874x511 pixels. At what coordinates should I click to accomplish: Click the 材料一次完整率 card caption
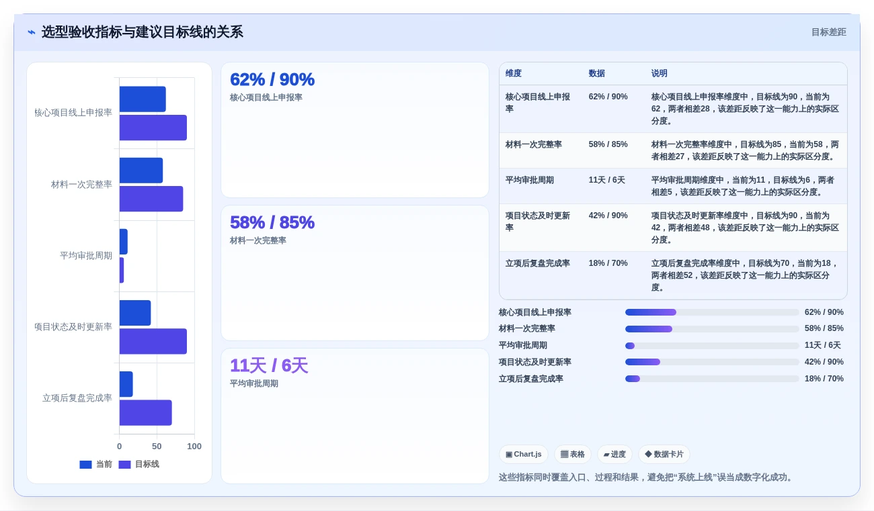pos(258,240)
